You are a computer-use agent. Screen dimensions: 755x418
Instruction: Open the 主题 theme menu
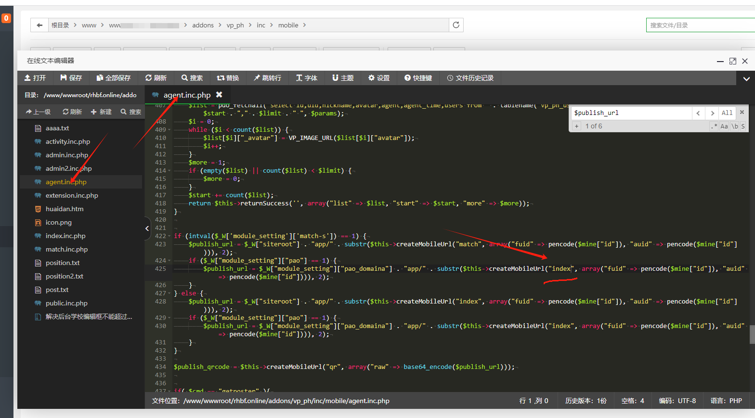[343, 78]
